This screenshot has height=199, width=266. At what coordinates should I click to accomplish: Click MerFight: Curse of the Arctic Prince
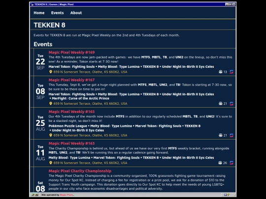coord(81,98)
